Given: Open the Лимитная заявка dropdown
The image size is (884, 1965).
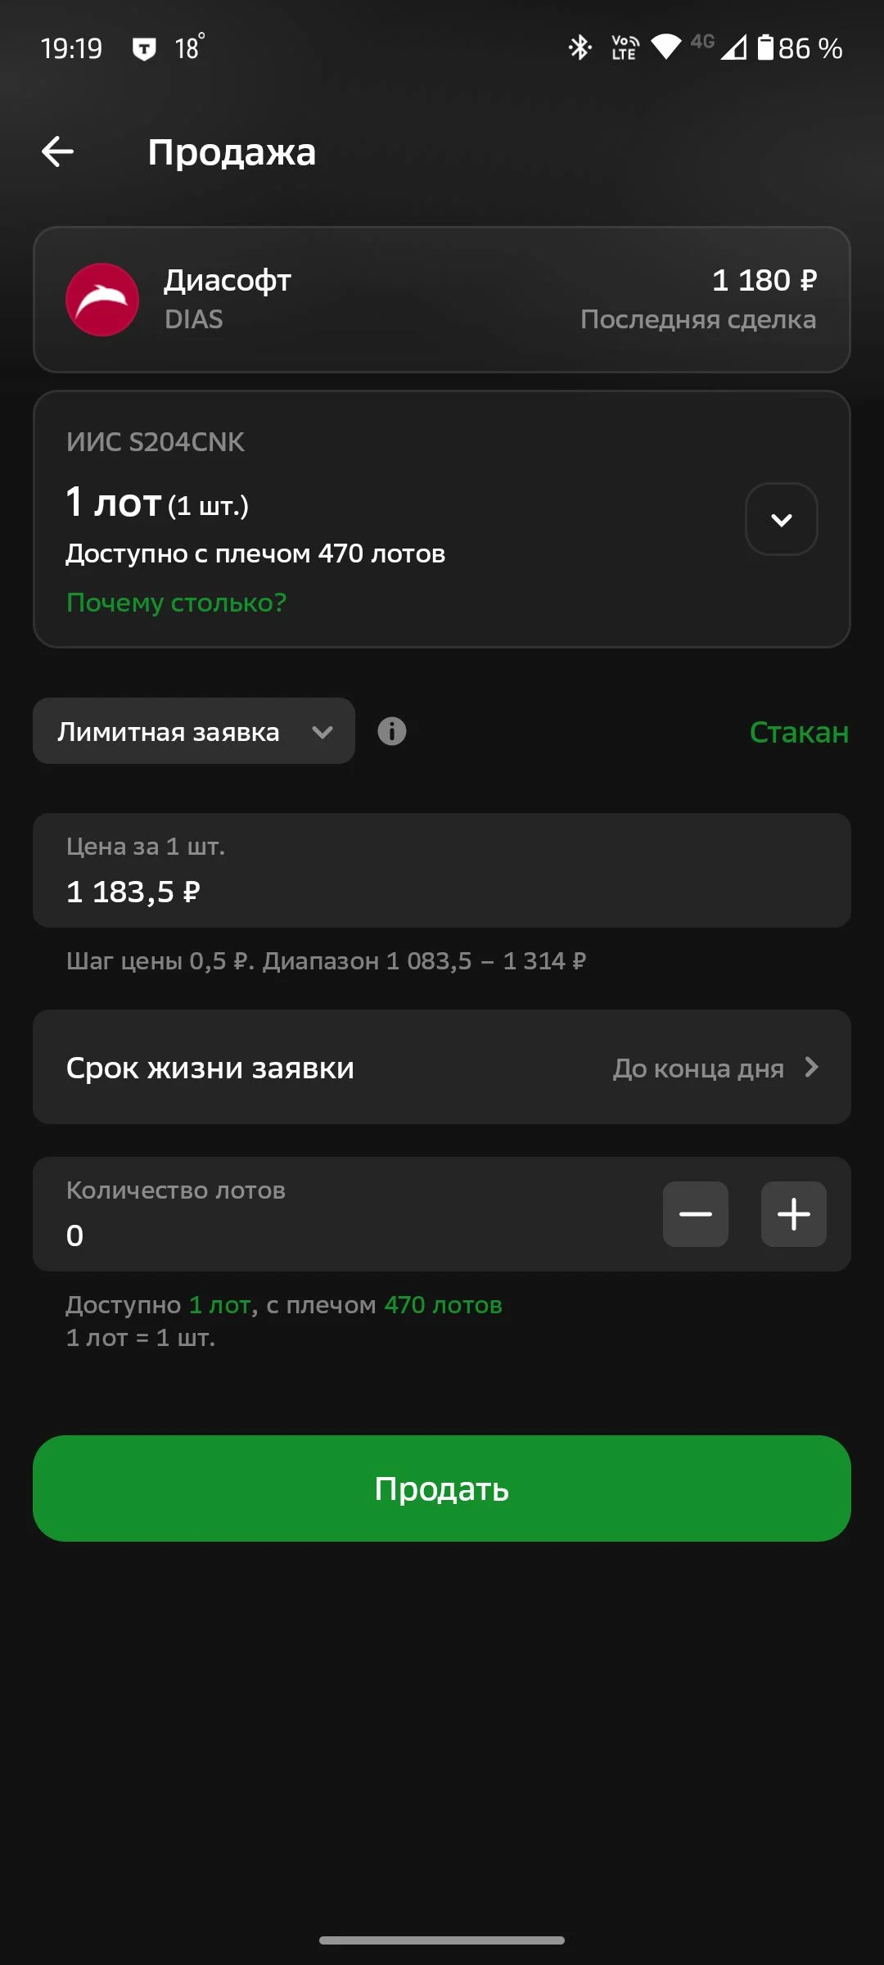Looking at the screenshot, I should tap(194, 731).
